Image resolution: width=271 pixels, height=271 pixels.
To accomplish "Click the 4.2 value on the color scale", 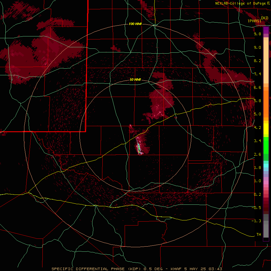I will pos(257,128).
